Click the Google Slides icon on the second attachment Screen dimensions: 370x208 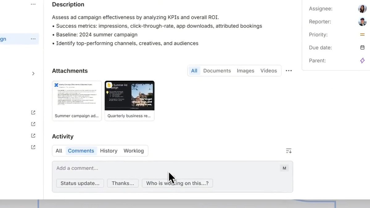click(109, 85)
